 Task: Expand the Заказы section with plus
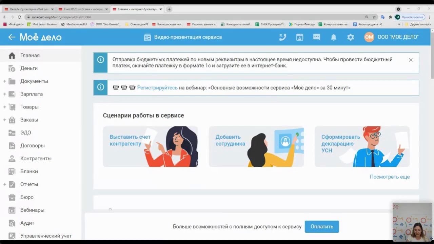coord(5,120)
